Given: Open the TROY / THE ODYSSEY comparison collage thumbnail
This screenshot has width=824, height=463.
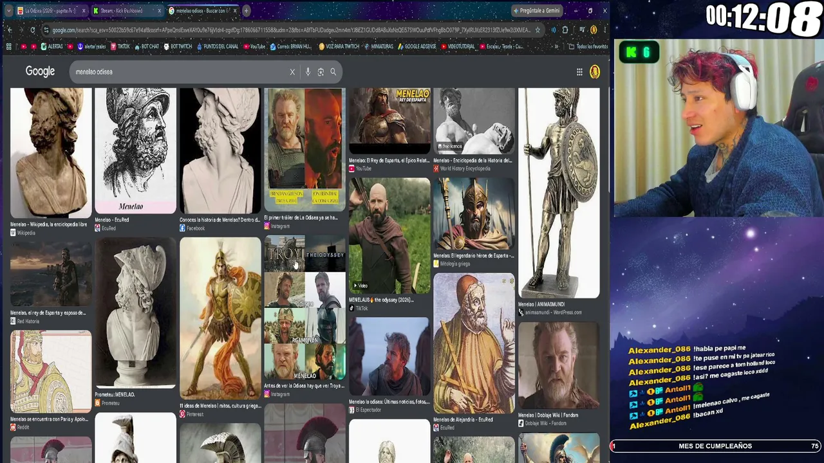Looking at the screenshot, I should (304, 308).
